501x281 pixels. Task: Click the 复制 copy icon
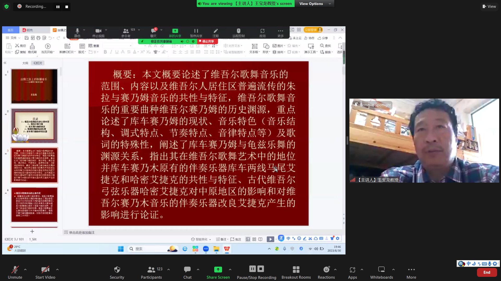click(17, 52)
